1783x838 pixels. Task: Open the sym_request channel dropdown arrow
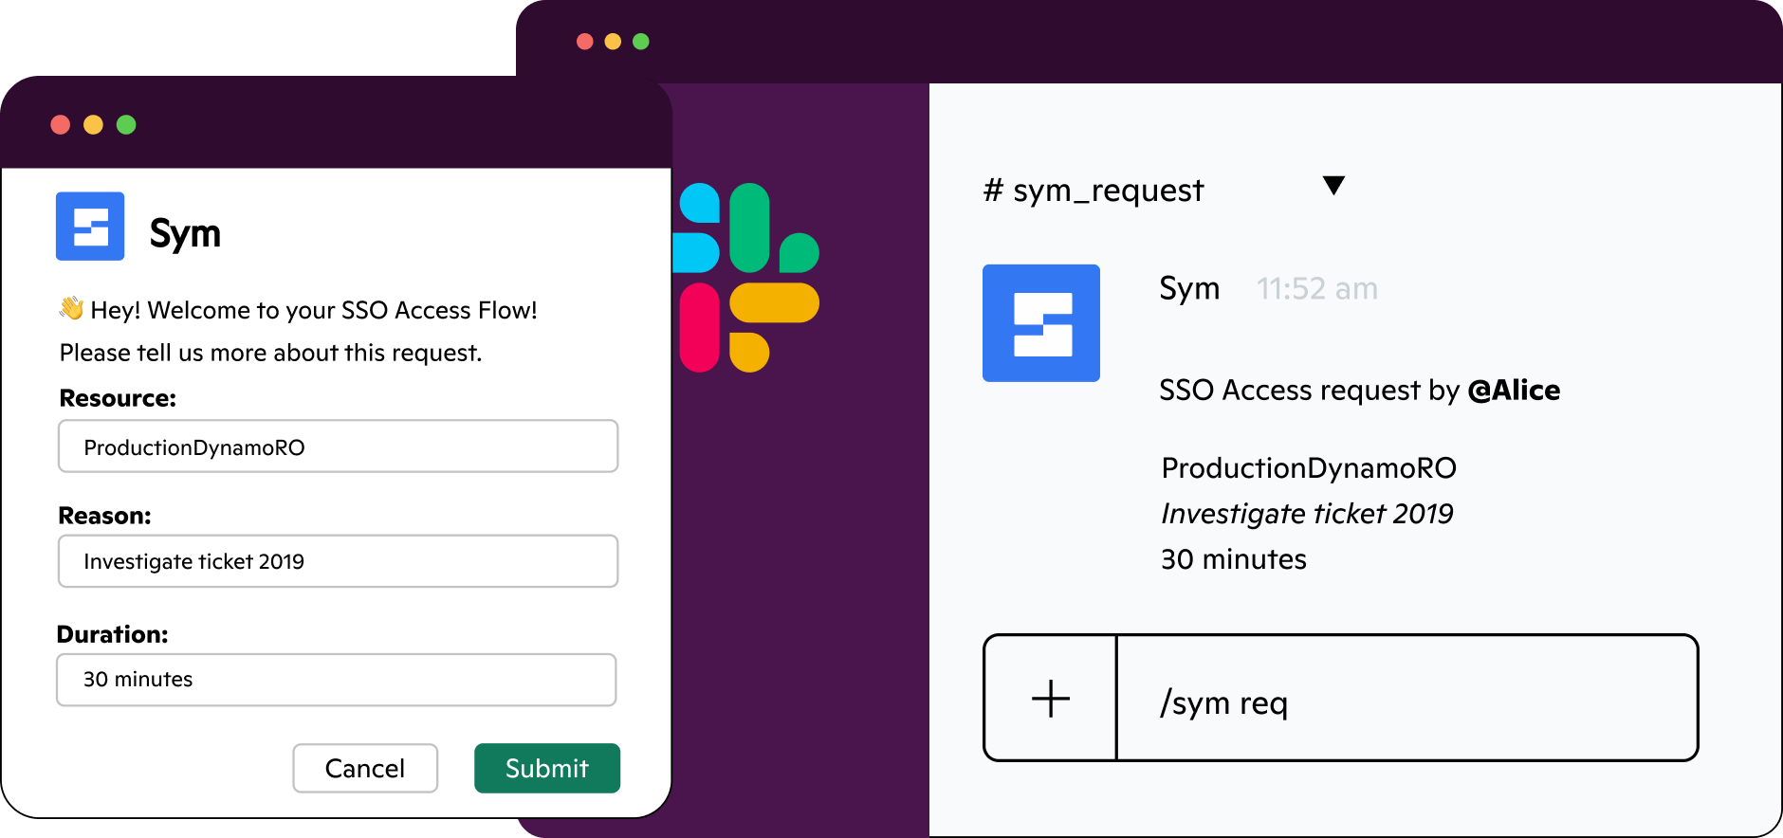click(1333, 185)
